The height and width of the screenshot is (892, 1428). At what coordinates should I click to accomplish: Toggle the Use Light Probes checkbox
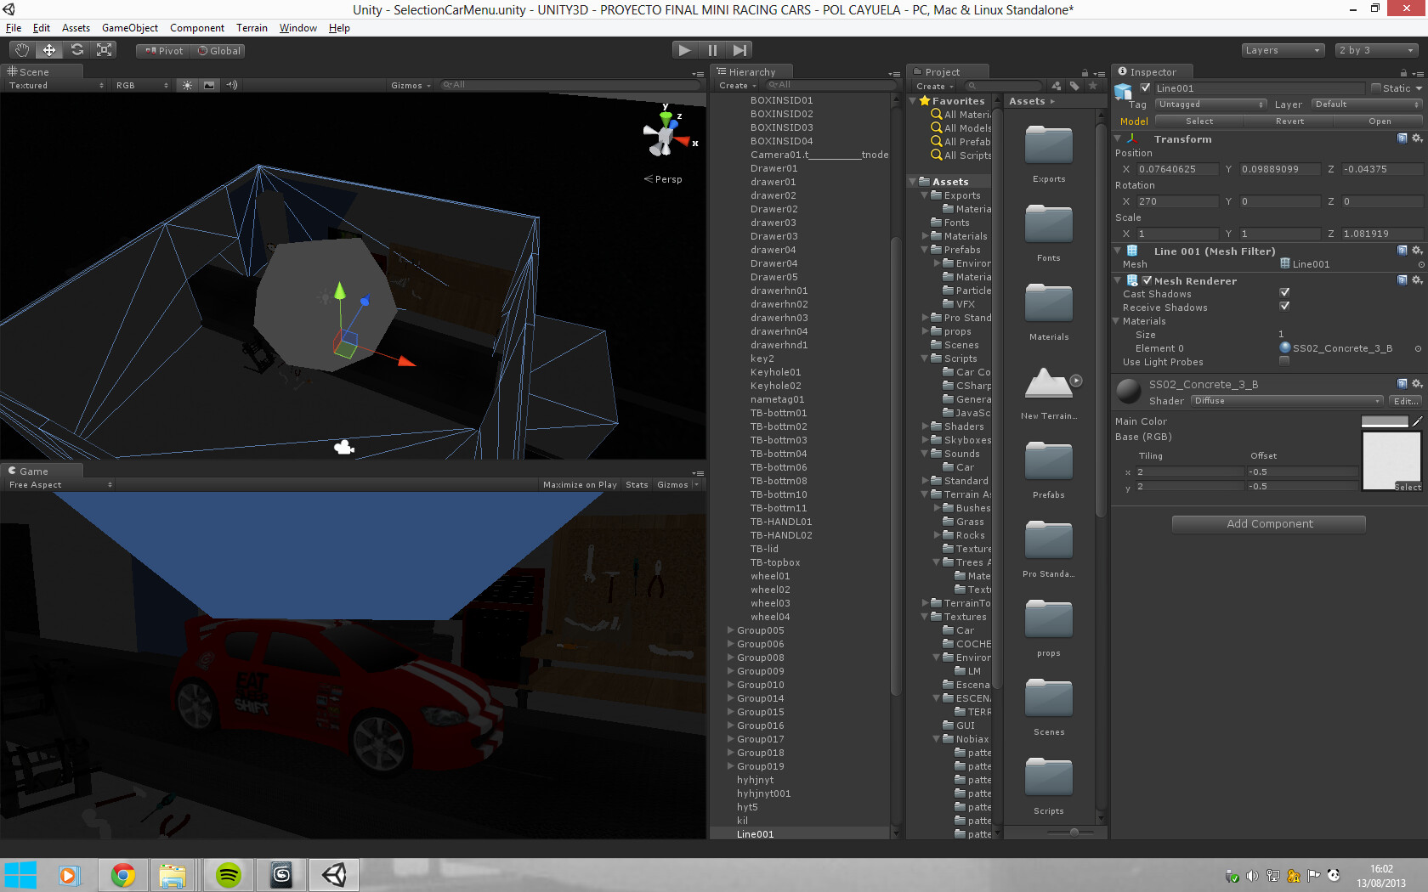coord(1284,360)
